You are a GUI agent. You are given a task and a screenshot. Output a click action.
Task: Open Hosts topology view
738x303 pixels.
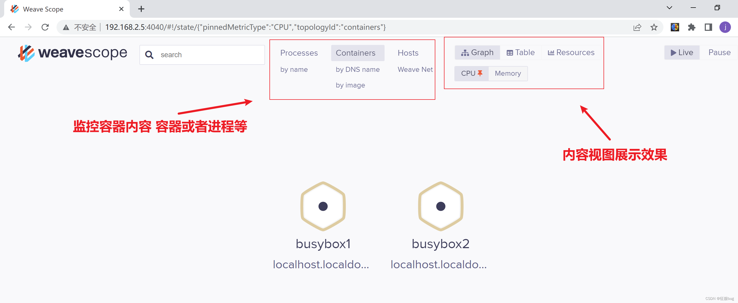[408, 53]
